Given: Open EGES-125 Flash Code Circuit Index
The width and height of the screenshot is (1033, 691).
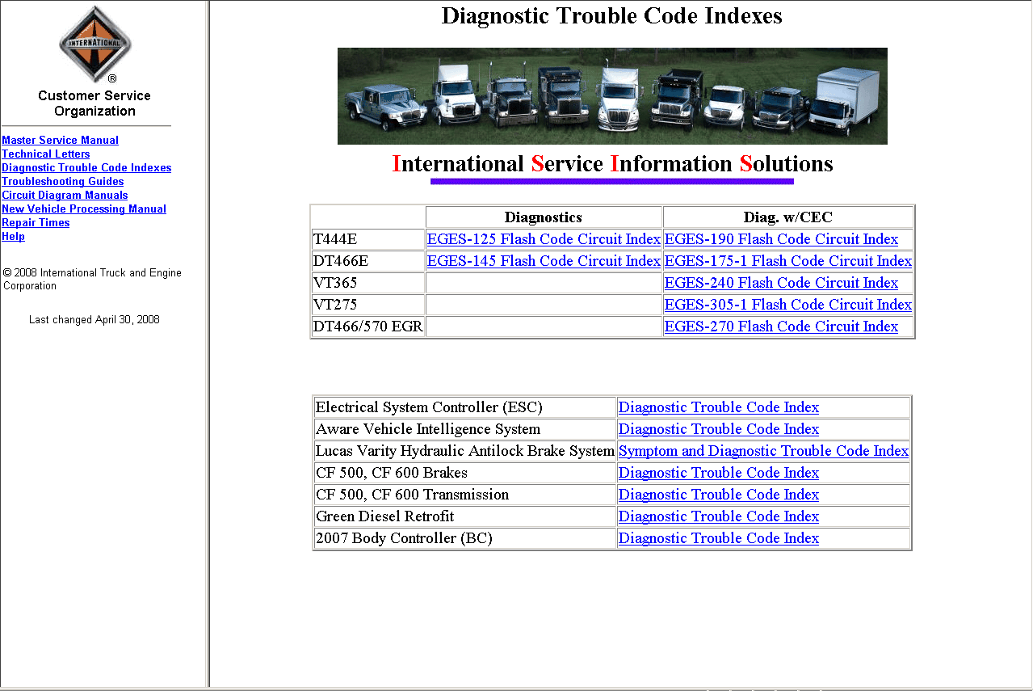Looking at the screenshot, I should tap(544, 239).
